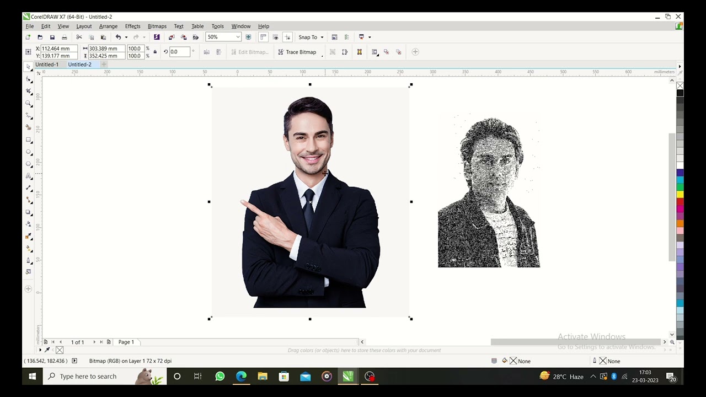Image resolution: width=706 pixels, height=397 pixels.
Task: Select the Page 1 tab
Action: pos(126,342)
